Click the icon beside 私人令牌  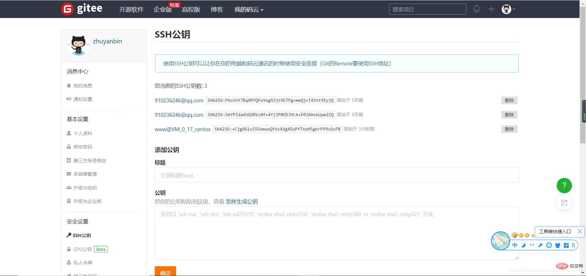[x=69, y=263]
